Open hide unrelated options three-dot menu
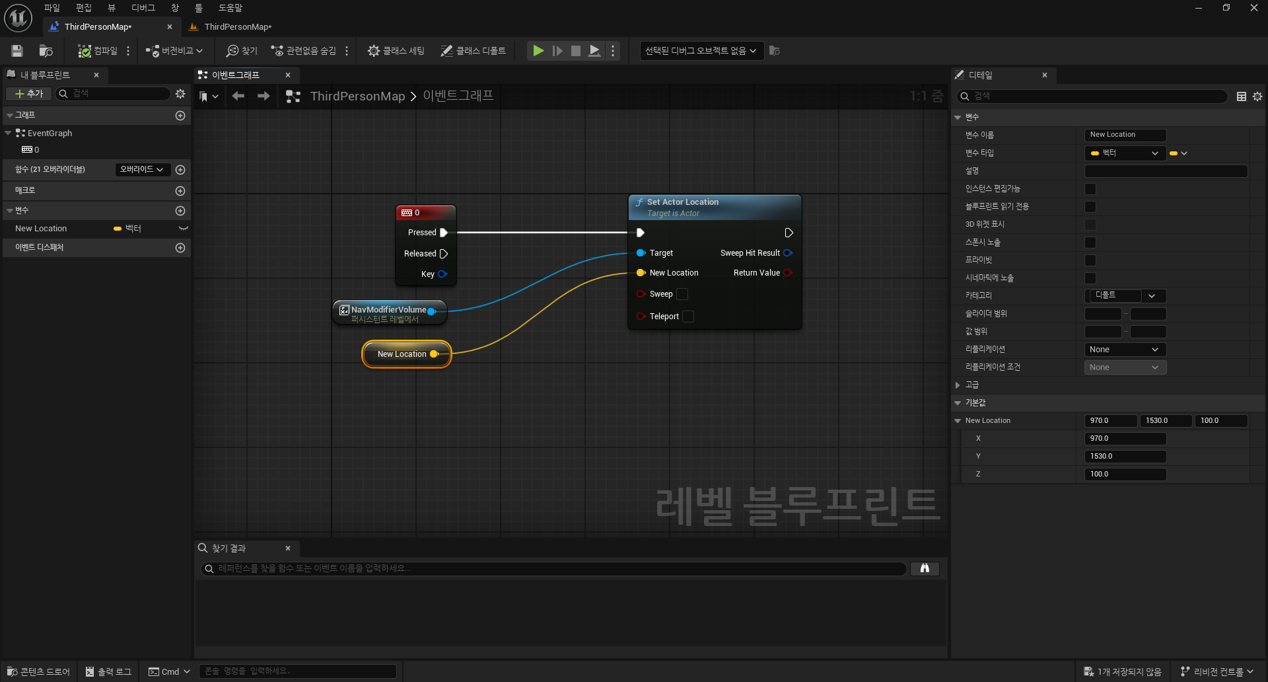The image size is (1268, 682). coord(347,51)
